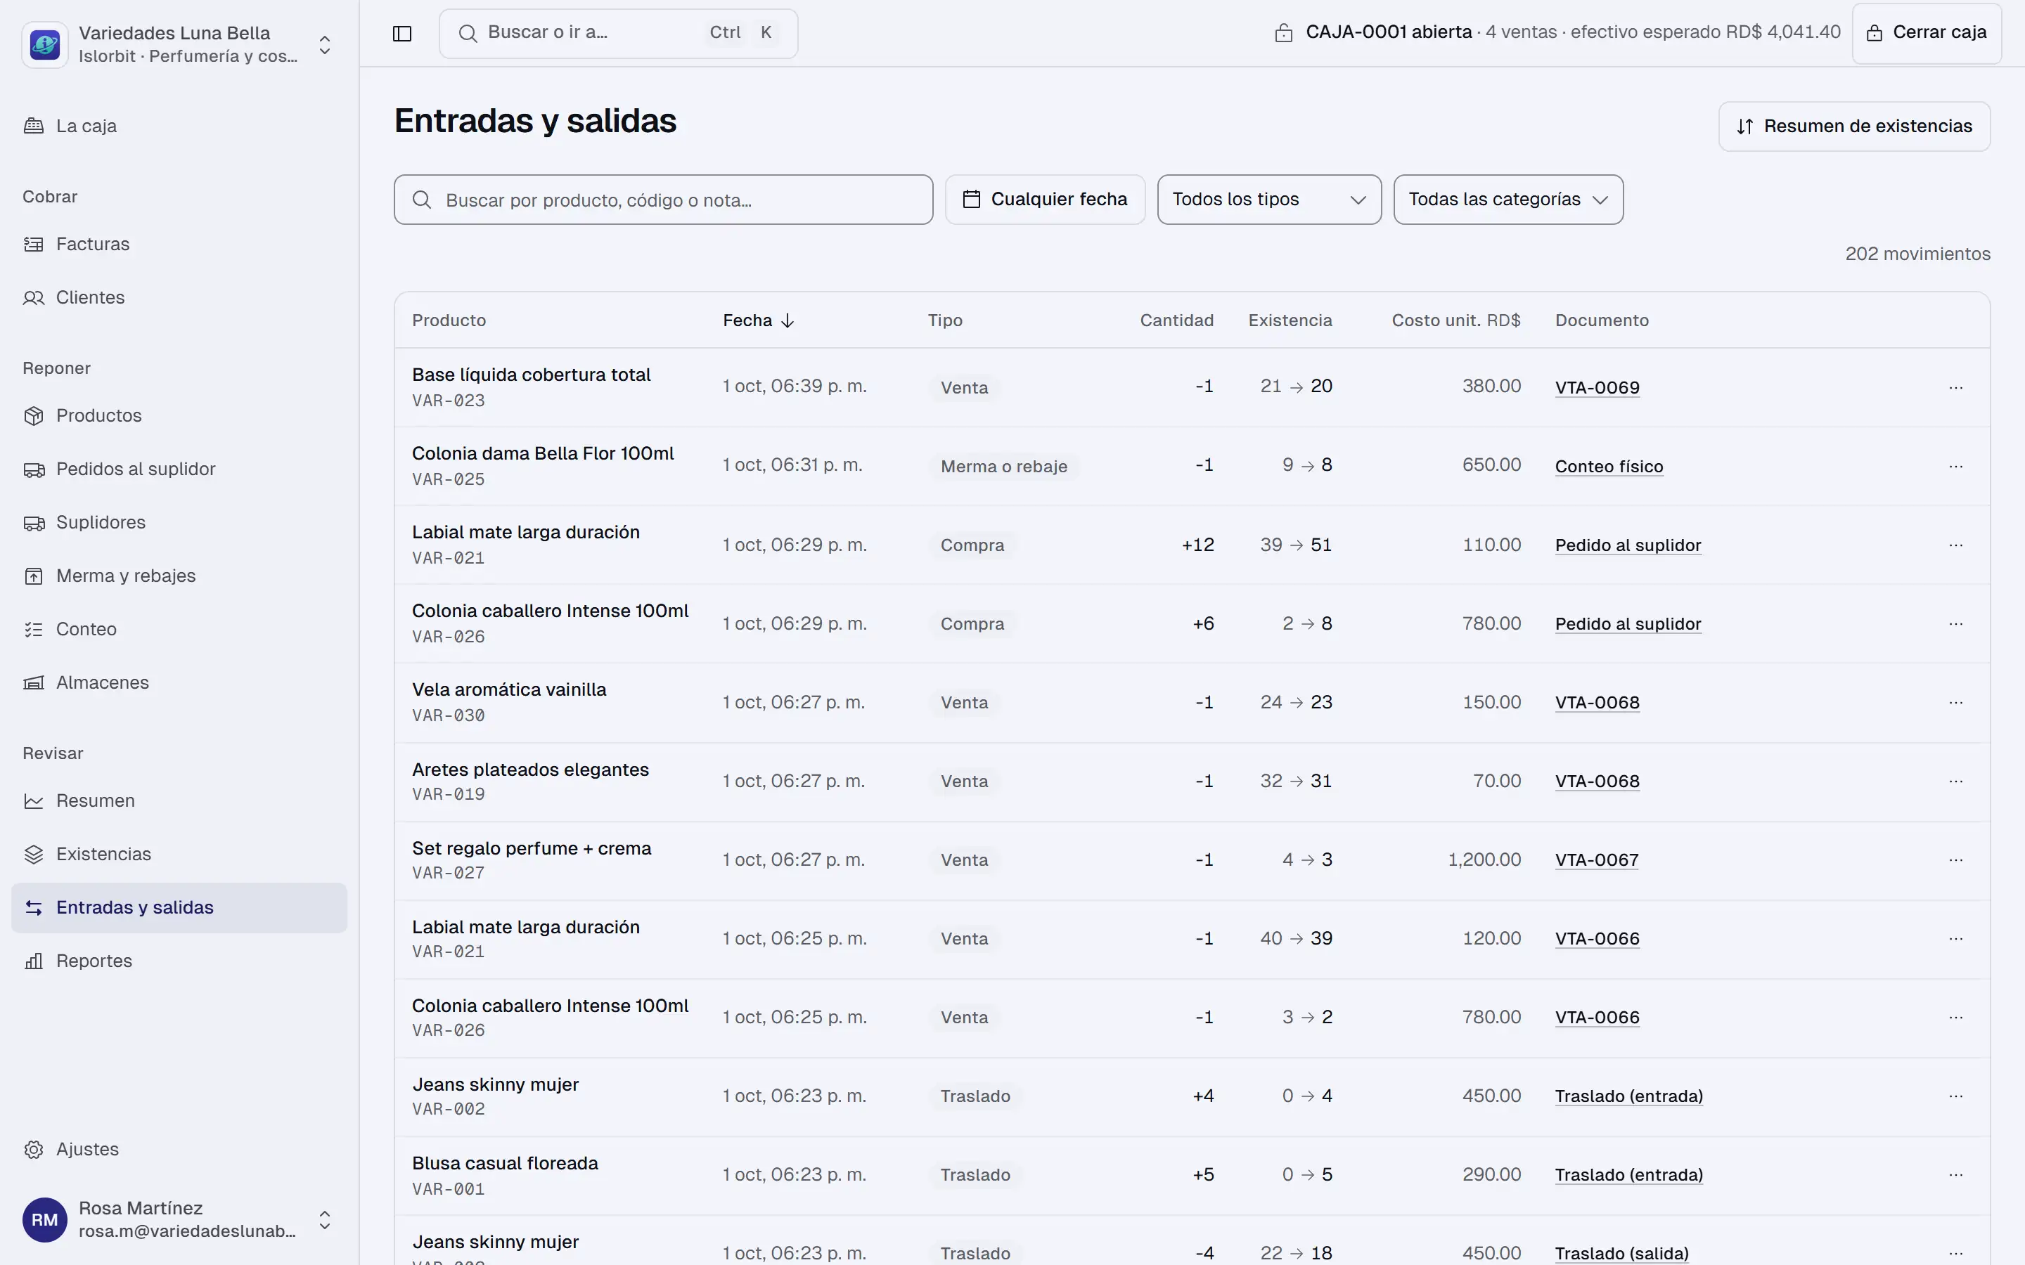This screenshot has width=2025, height=1265.
Task: Sort by the Fecha column header
Action: pyautogui.click(x=758, y=320)
